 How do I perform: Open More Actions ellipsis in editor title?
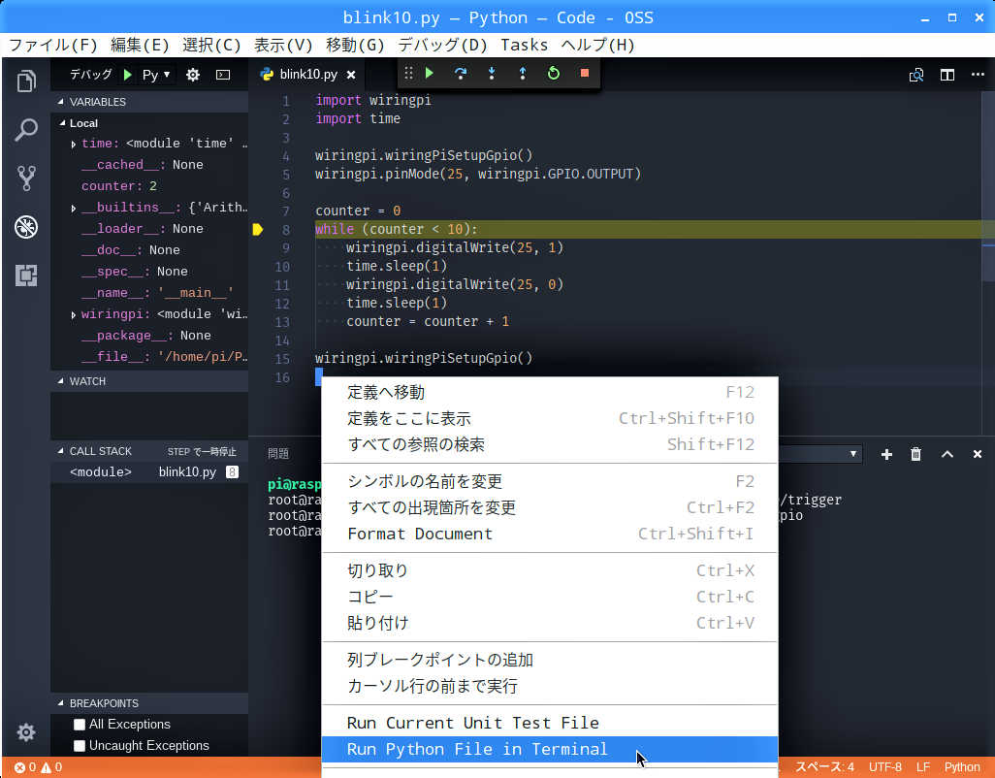coord(978,75)
